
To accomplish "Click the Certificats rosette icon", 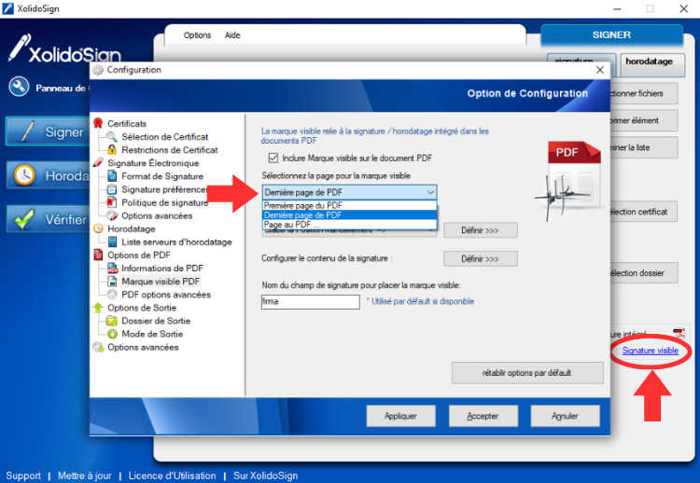I will coord(98,123).
